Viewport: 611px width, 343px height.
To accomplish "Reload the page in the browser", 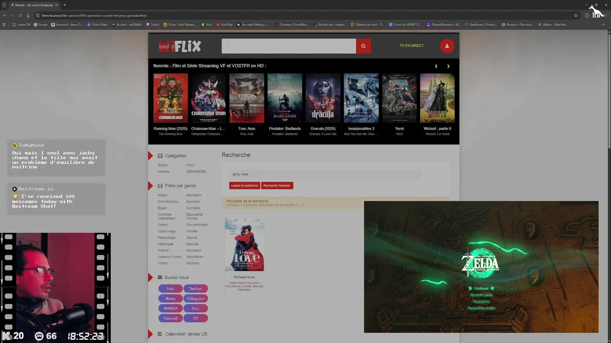I will [x=20, y=15].
